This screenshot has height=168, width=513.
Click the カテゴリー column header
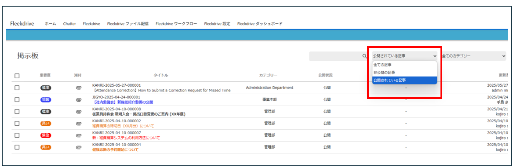[x=268, y=75]
